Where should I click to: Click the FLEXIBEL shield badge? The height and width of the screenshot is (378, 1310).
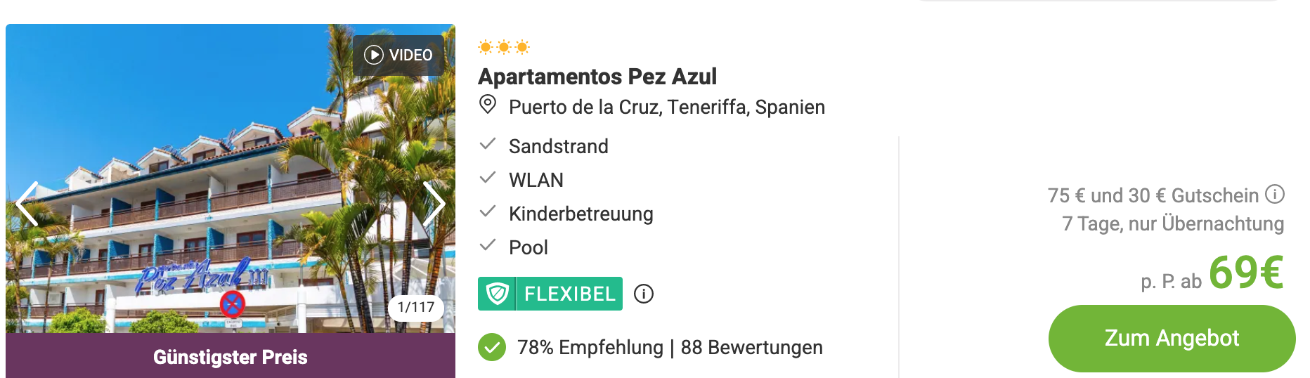pos(550,294)
